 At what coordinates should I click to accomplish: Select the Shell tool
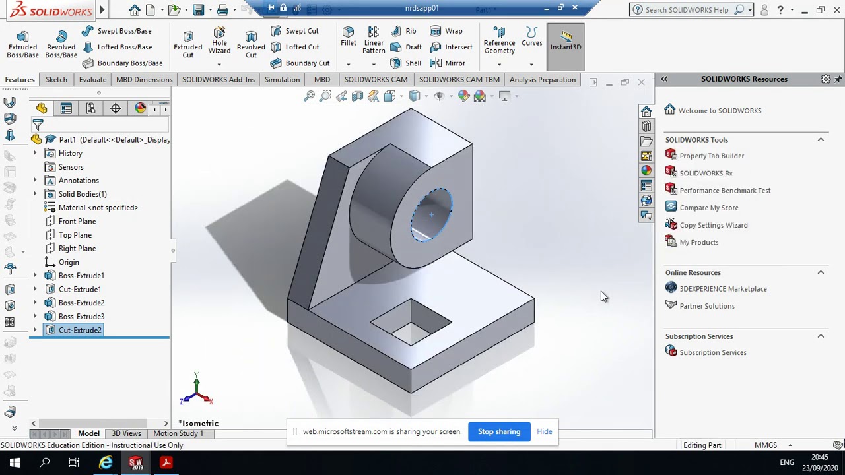coord(406,63)
